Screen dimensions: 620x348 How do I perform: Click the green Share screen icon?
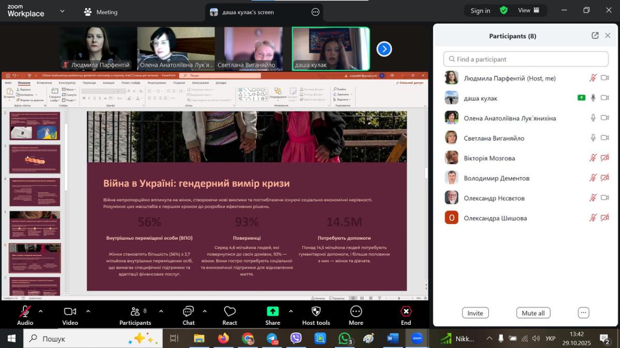272,311
